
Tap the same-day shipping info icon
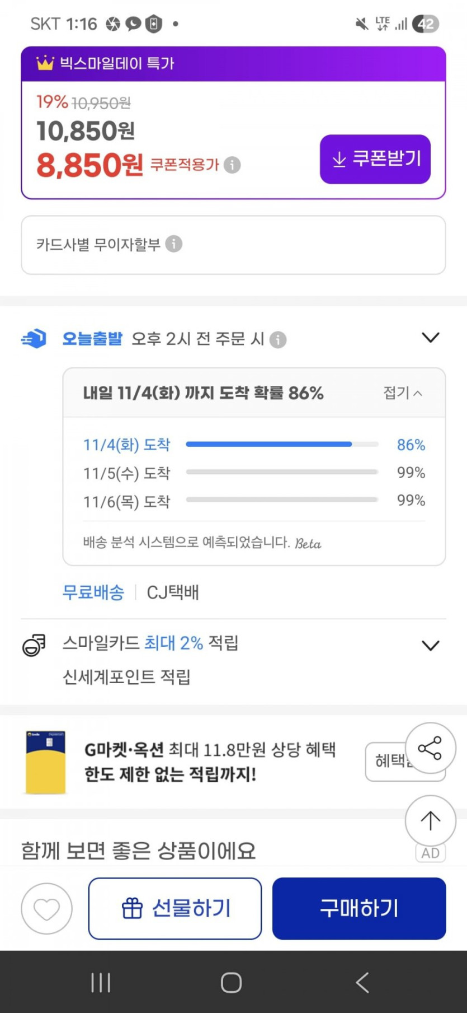pyautogui.click(x=278, y=339)
